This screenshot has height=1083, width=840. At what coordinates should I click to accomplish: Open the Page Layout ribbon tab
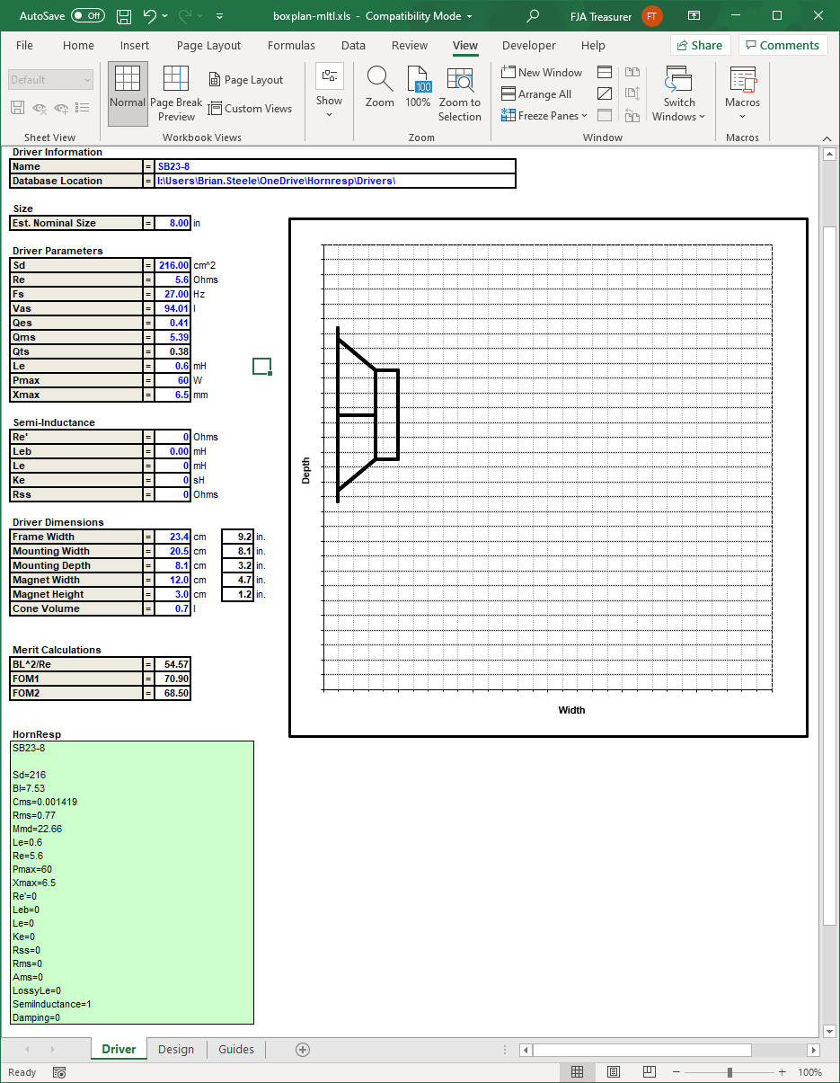click(x=208, y=45)
